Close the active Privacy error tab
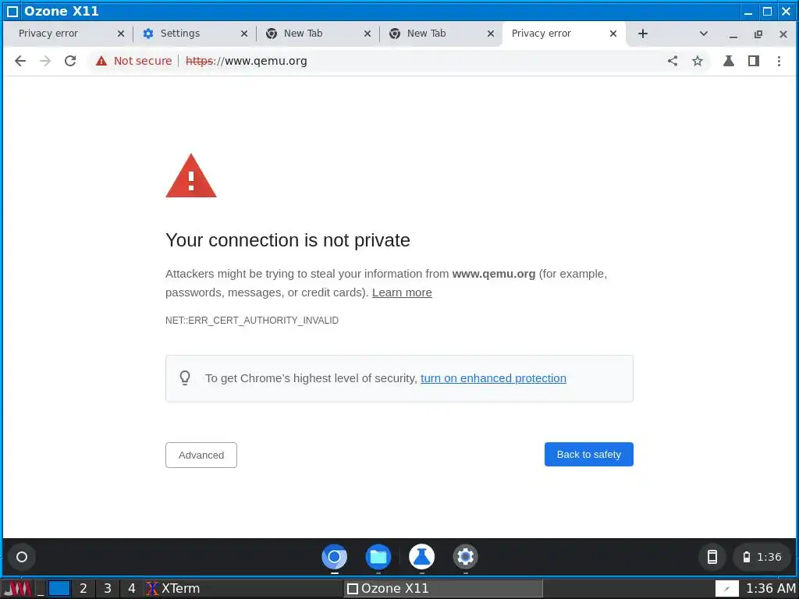 pyautogui.click(x=613, y=34)
